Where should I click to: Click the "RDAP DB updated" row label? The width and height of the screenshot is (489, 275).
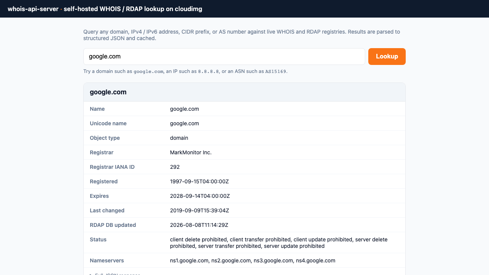tap(113, 225)
